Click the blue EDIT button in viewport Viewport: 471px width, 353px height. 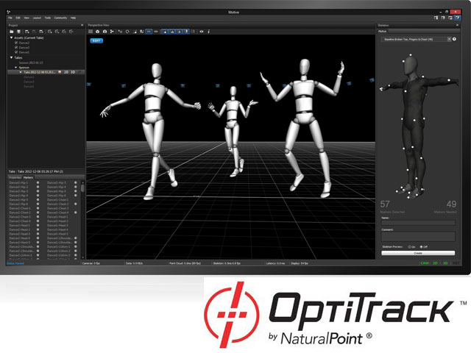(x=96, y=40)
